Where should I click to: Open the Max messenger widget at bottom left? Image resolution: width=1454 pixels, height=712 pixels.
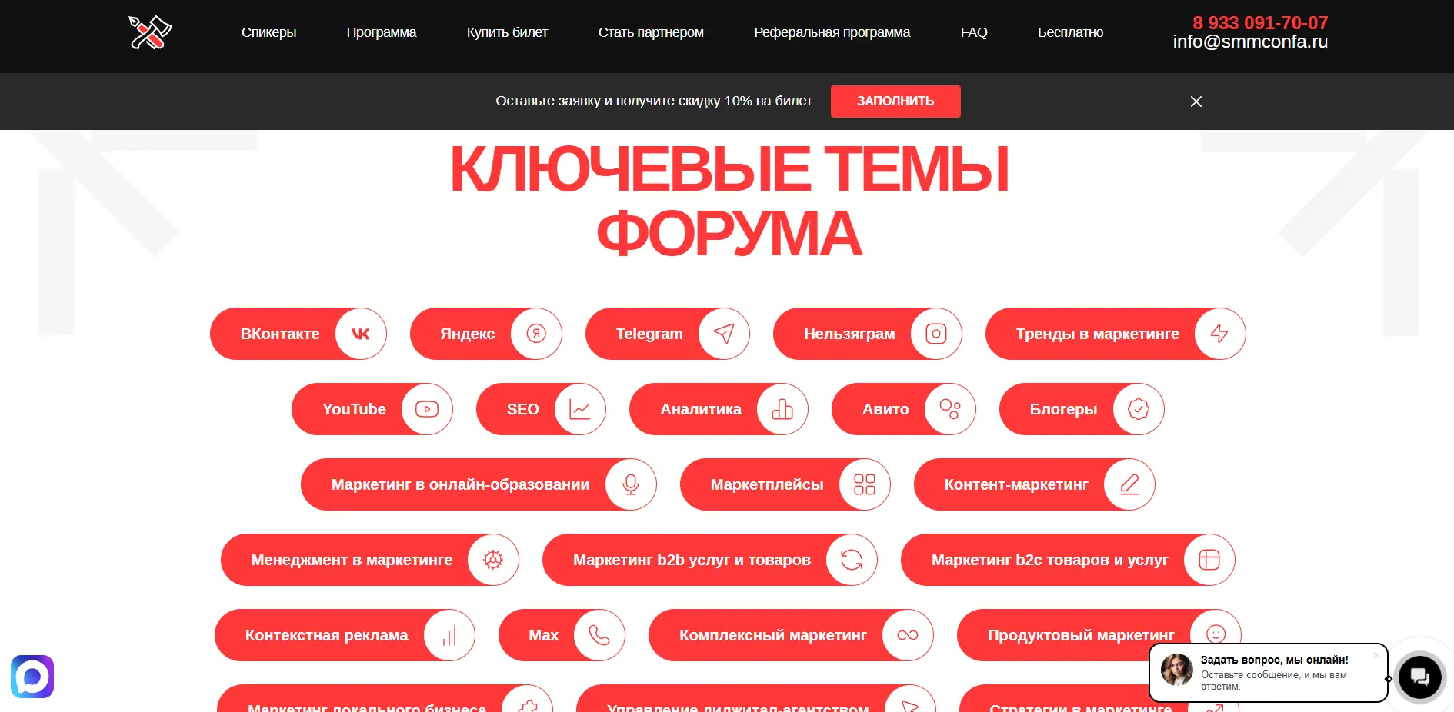[32, 677]
